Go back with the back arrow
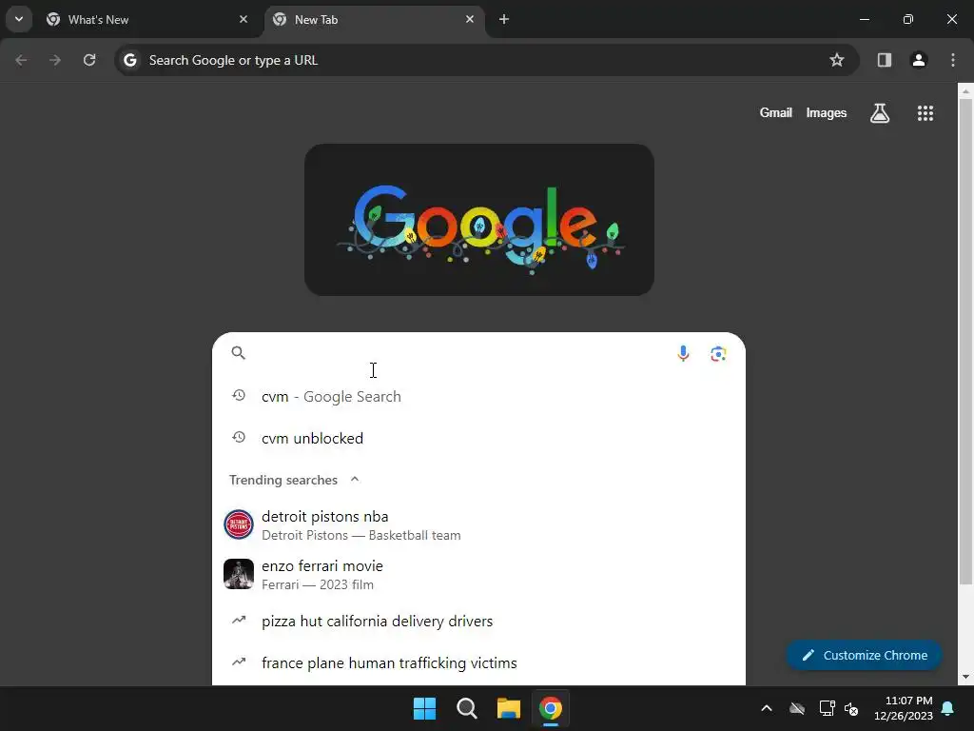 coord(21,60)
